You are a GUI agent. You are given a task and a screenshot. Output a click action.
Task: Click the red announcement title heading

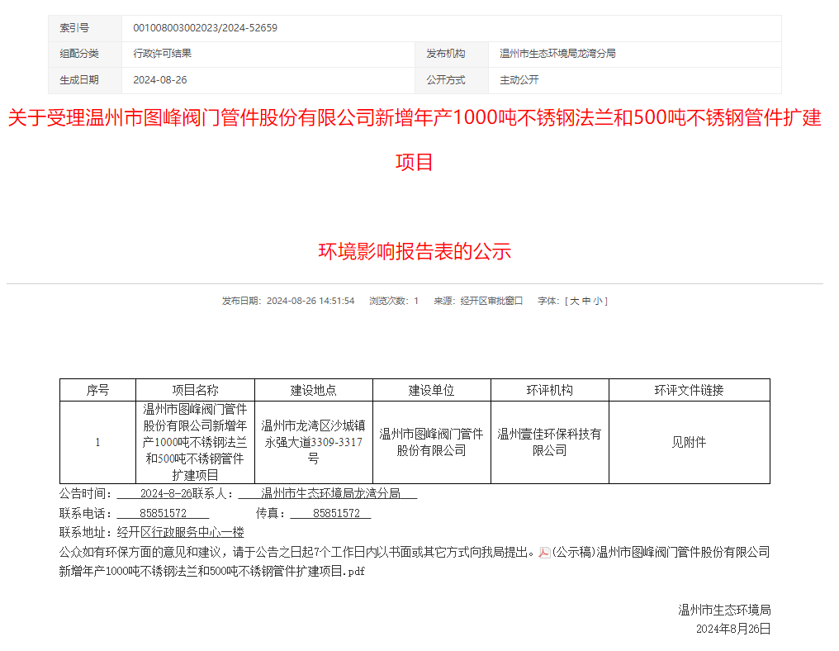click(x=415, y=139)
